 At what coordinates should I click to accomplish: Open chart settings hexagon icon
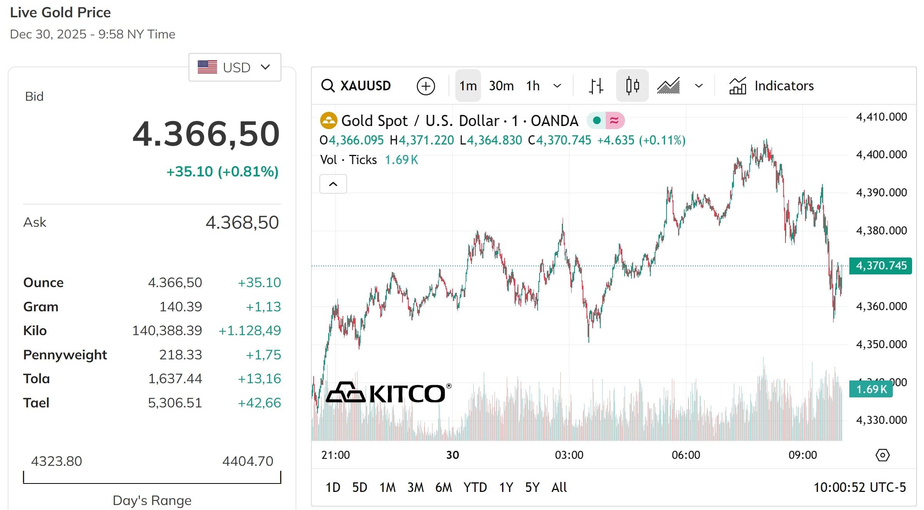click(x=882, y=455)
